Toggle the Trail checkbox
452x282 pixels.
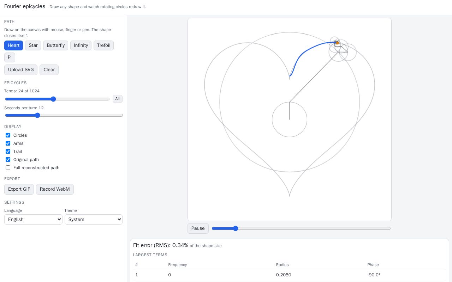tap(8, 152)
